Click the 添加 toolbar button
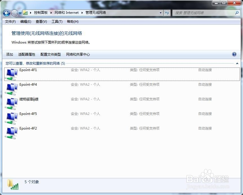Viewport: 243px width, 195px height. point(9,54)
